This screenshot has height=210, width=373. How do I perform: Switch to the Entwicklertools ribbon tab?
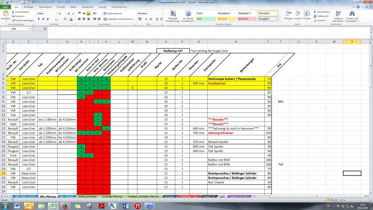(x=119, y=7)
